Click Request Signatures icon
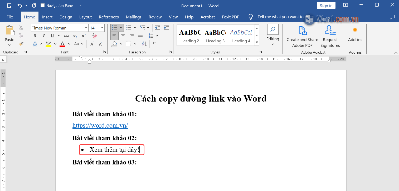The width and height of the screenshot is (399, 191). 330,37
